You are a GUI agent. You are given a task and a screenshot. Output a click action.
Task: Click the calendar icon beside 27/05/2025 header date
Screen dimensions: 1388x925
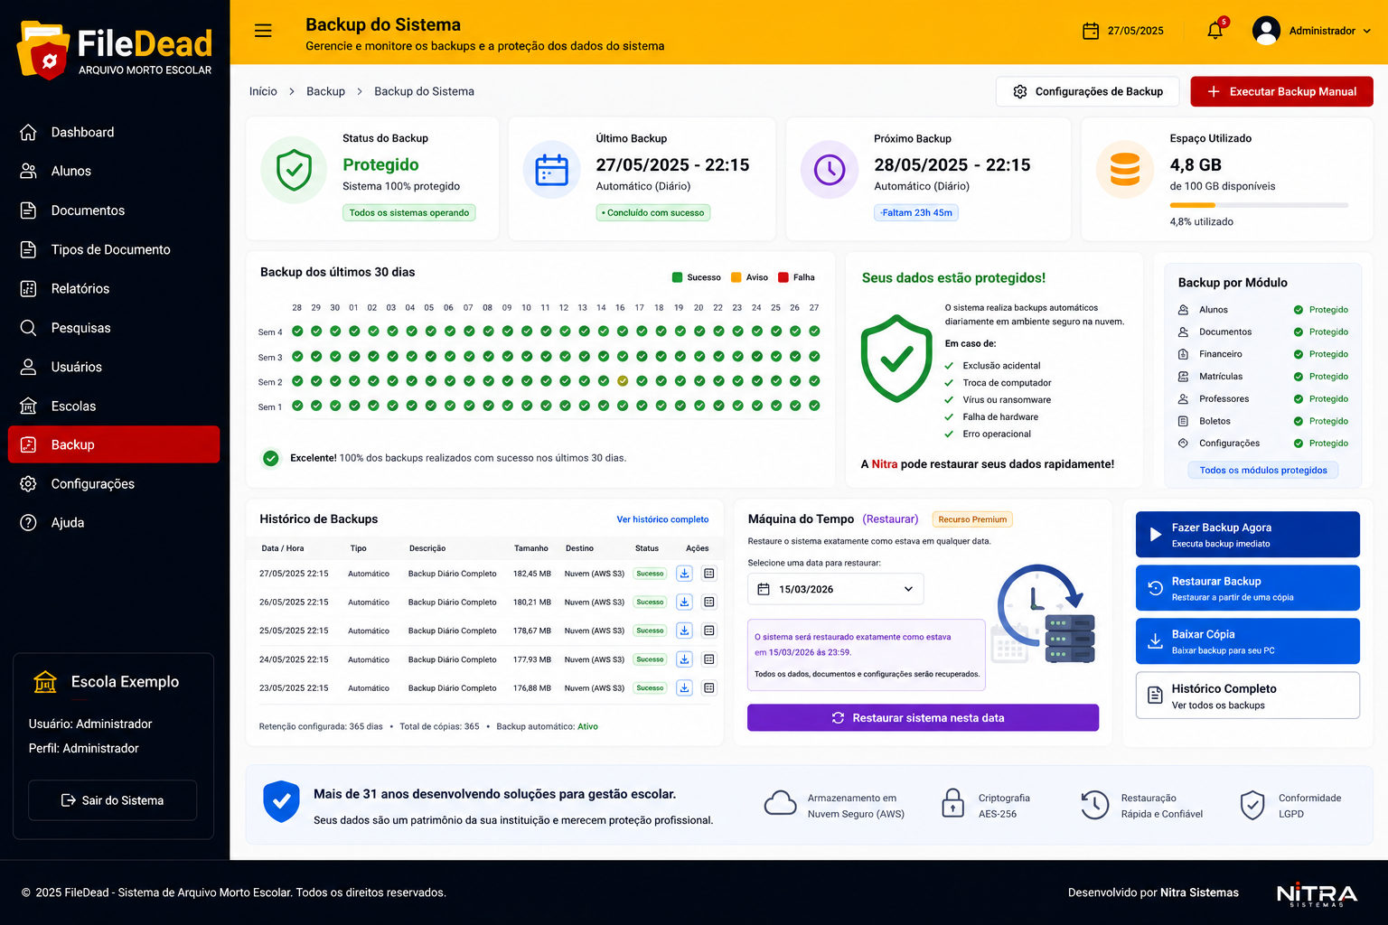[x=1091, y=31]
